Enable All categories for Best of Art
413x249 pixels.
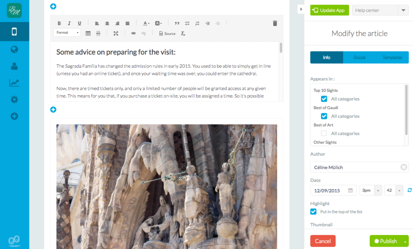[x=324, y=133]
